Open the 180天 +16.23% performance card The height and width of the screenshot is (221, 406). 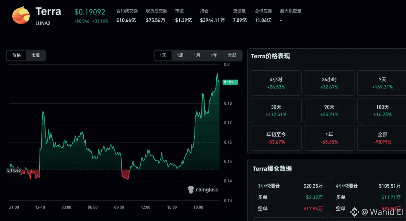click(382, 110)
